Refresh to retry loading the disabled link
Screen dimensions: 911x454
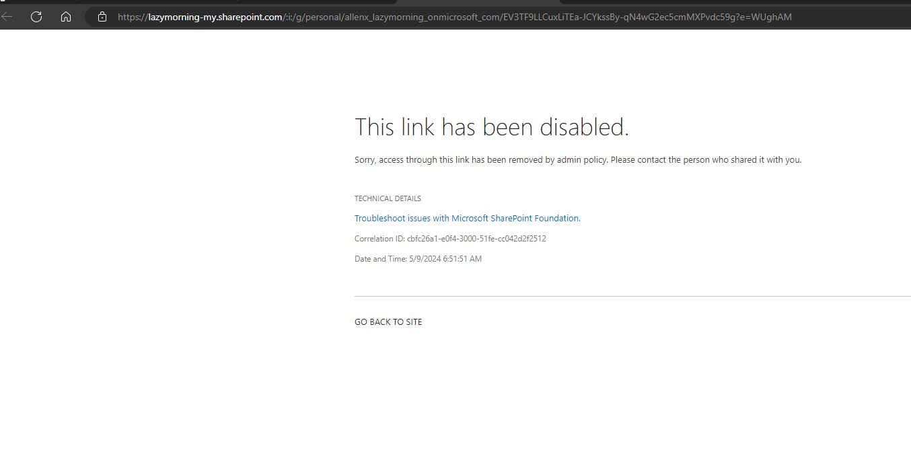pyautogui.click(x=36, y=17)
